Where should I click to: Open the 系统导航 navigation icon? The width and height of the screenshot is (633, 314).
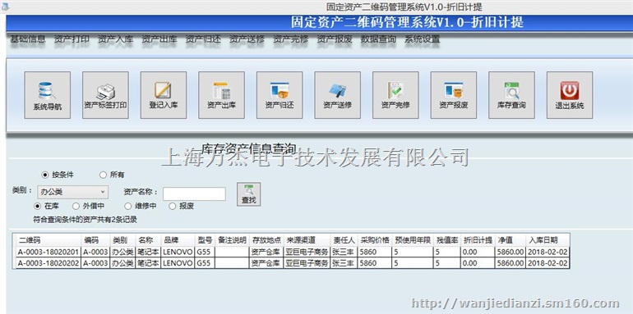pyautogui.click(x=47, y=95)
